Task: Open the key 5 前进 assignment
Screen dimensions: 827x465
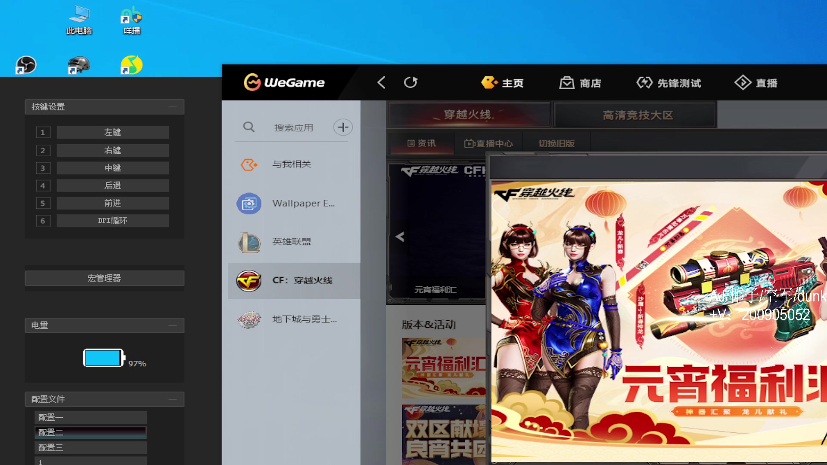Action: [x=112, y=203]
